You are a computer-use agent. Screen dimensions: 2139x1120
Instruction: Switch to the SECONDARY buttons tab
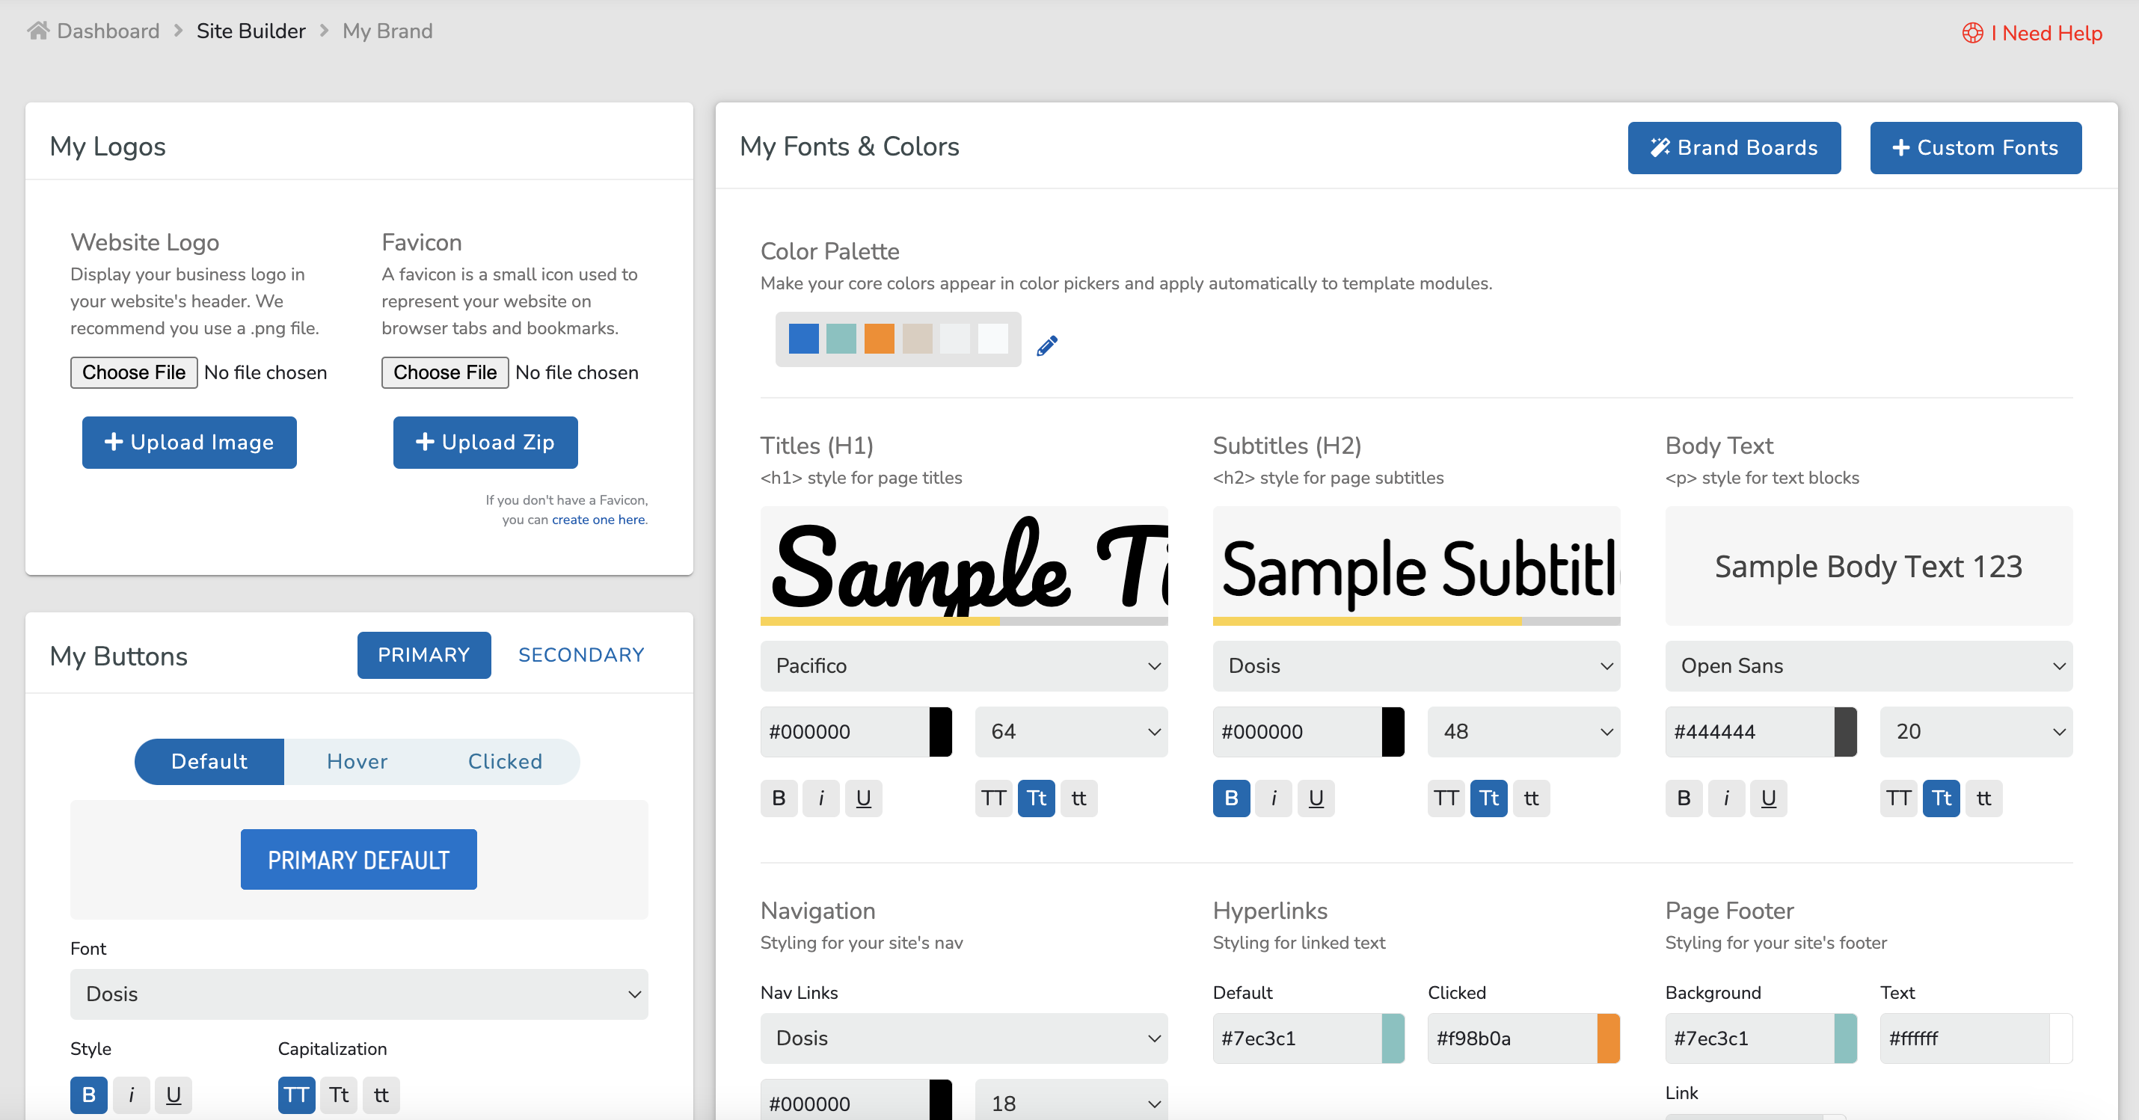(580, 655)
